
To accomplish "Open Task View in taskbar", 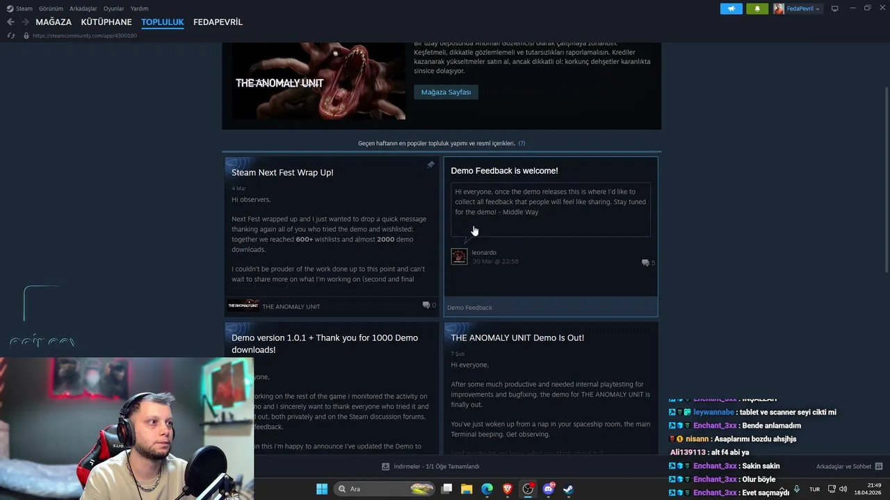I will (x=447, y=489).
